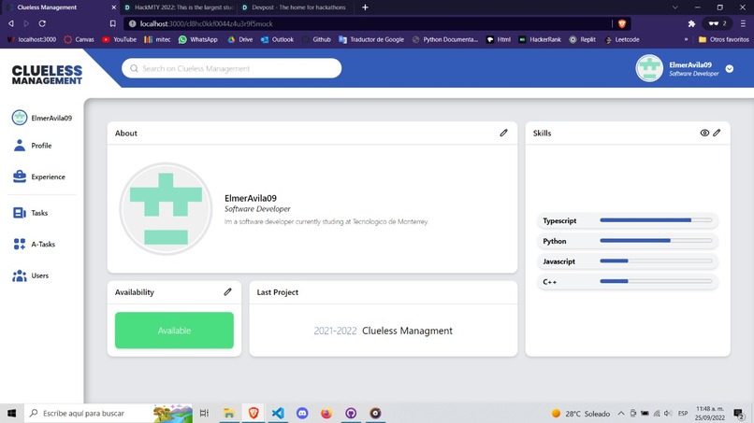The height and width of the screenshot is (423, 754).
Task: Open localhost:3000 bookmark
Action: pyautogui.click(x=32, y=39)
